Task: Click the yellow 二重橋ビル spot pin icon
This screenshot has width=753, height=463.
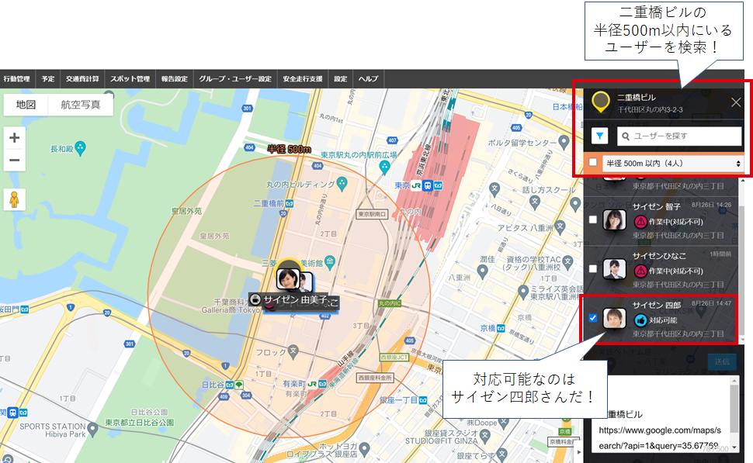Action: pyautogui.click(x=601, y=102)
